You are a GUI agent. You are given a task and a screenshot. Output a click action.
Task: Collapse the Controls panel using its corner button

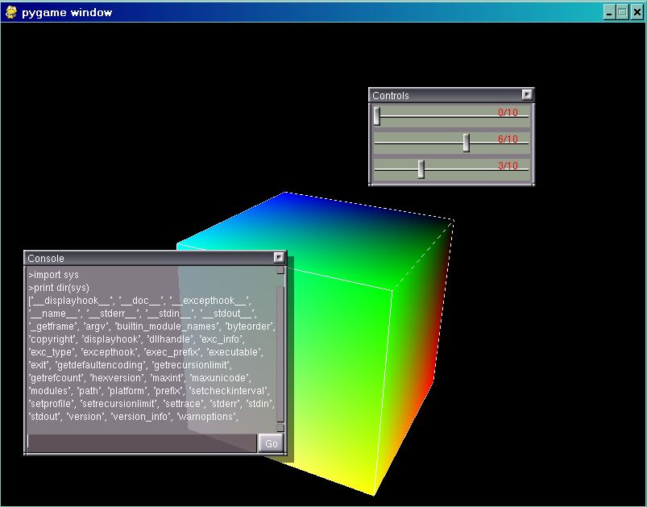pos(527,95)
